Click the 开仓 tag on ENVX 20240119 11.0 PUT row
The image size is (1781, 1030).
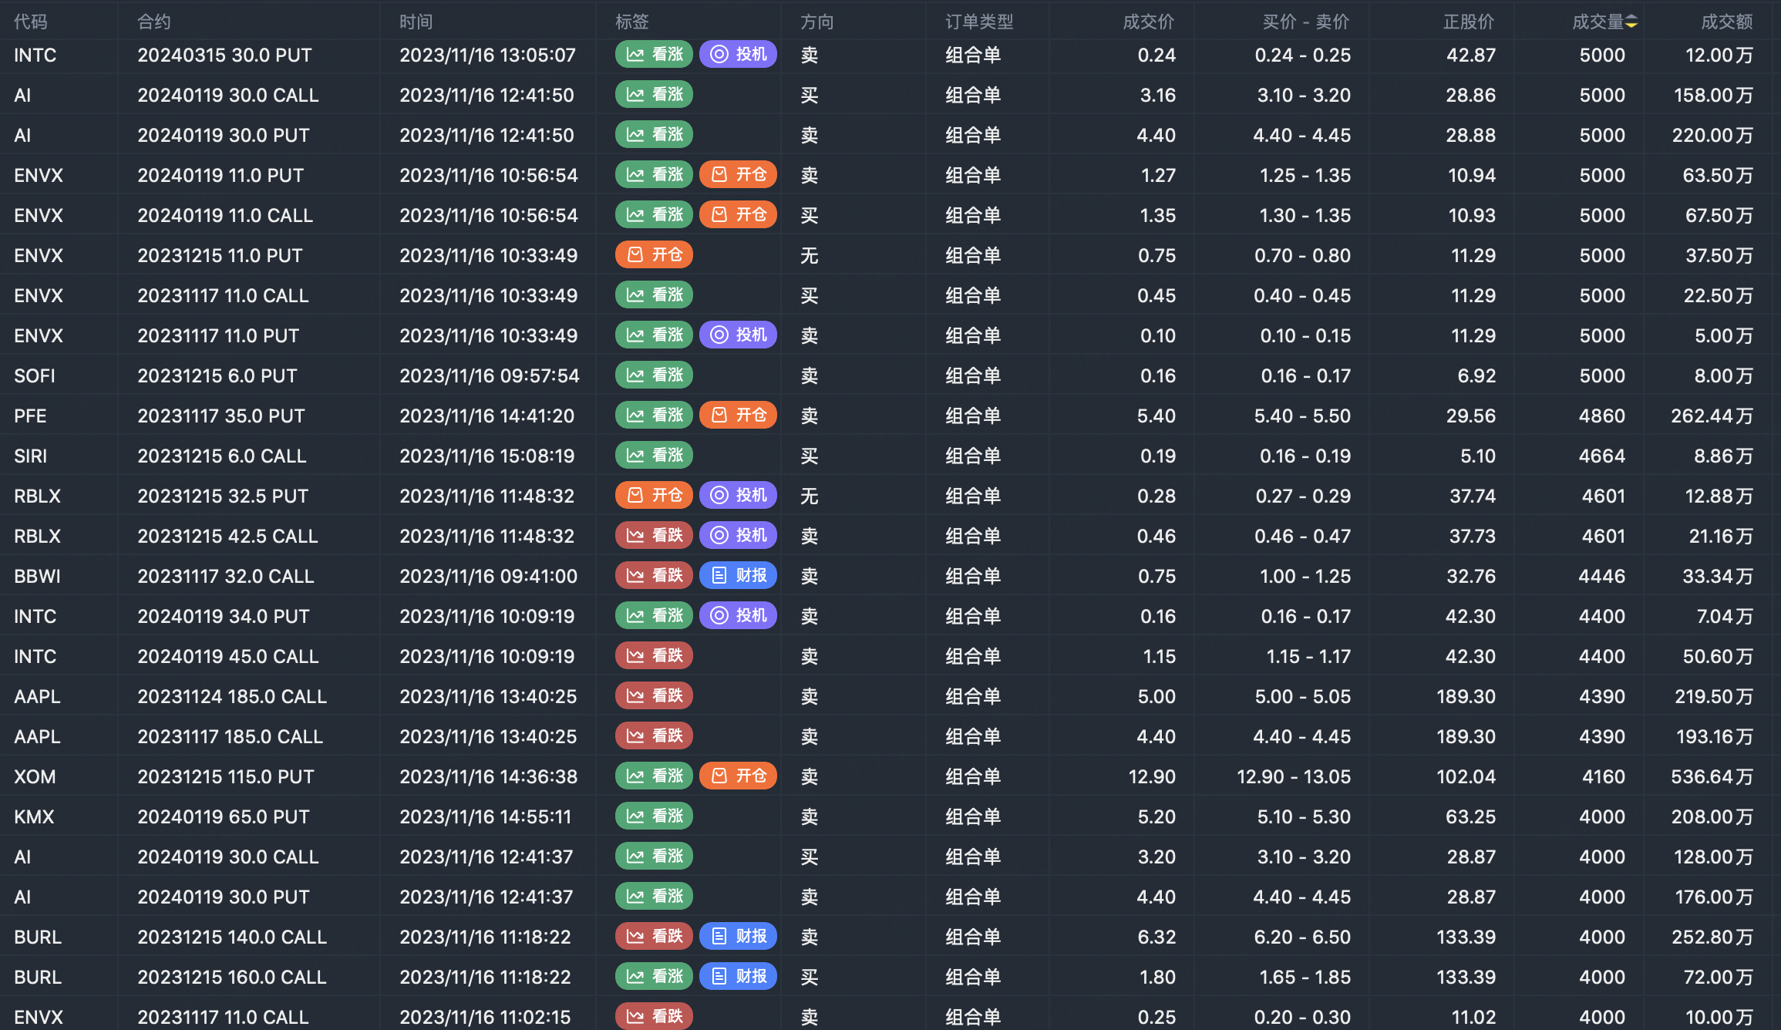tap(739, 174)
